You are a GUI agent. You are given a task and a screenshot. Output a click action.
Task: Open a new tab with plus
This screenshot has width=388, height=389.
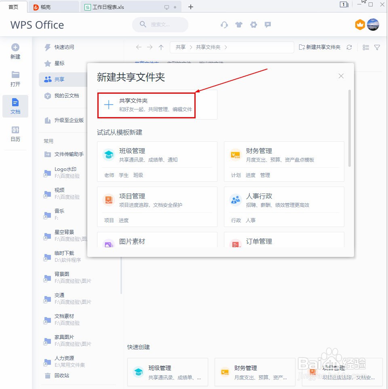tap(191, 7)
